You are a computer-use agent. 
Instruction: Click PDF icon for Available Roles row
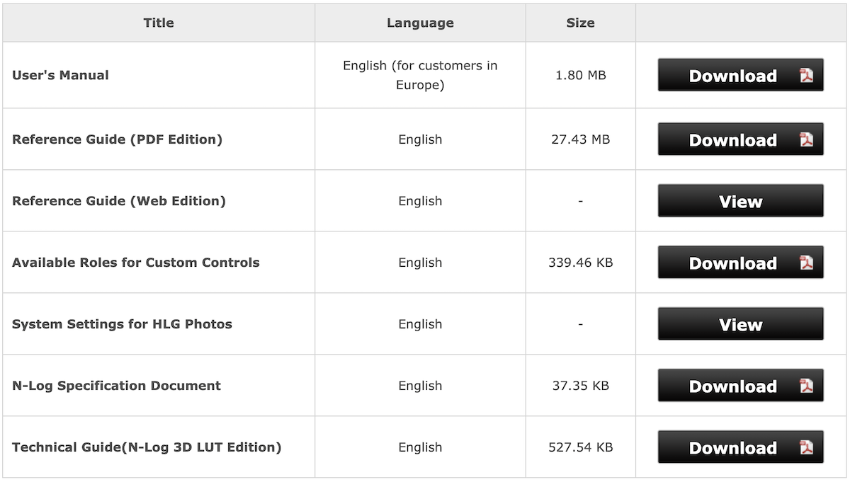point(806,263)
